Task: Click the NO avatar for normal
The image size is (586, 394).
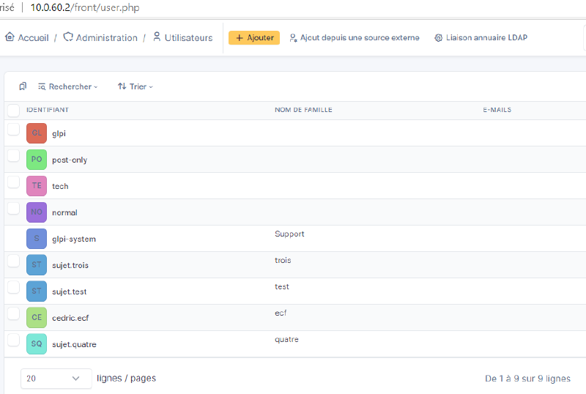Action: (x=37, y=212)
